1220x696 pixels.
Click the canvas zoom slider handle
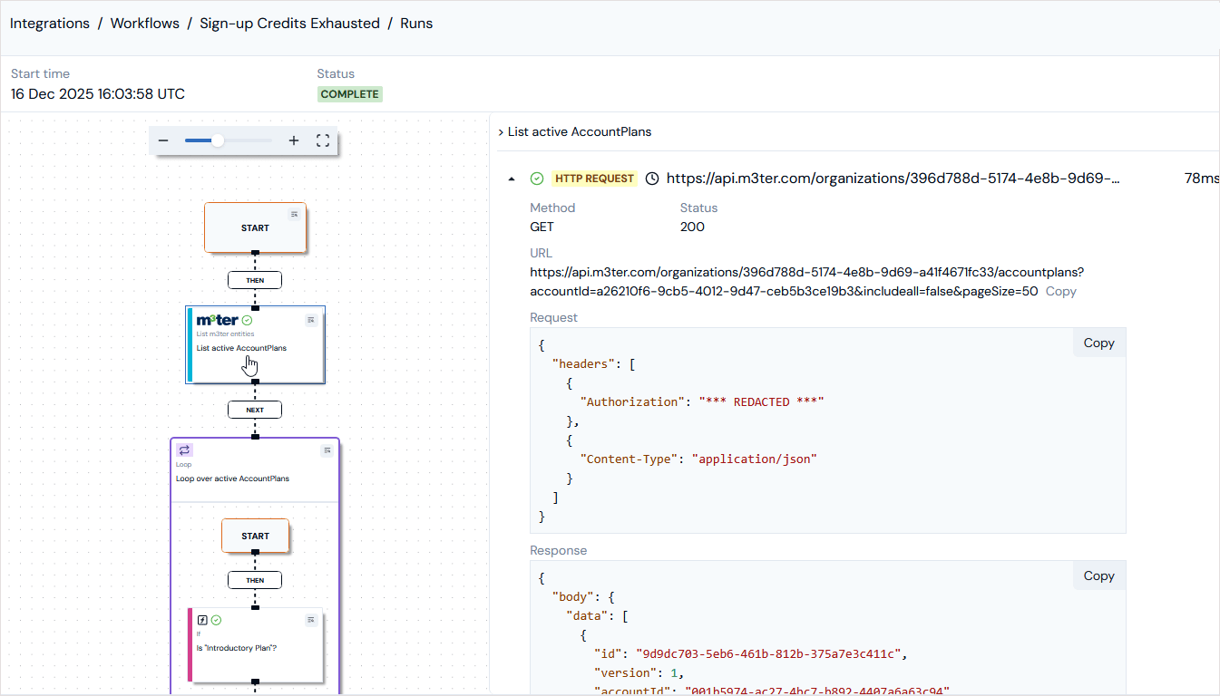[x=218, y=140]
